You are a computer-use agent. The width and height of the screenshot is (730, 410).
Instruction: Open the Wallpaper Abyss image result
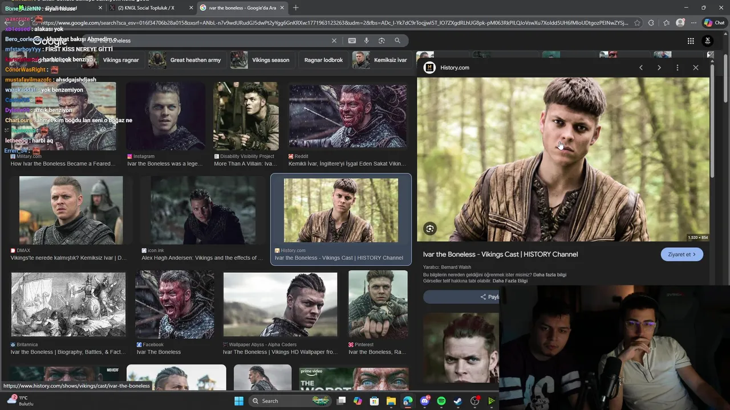coord(280,305)
